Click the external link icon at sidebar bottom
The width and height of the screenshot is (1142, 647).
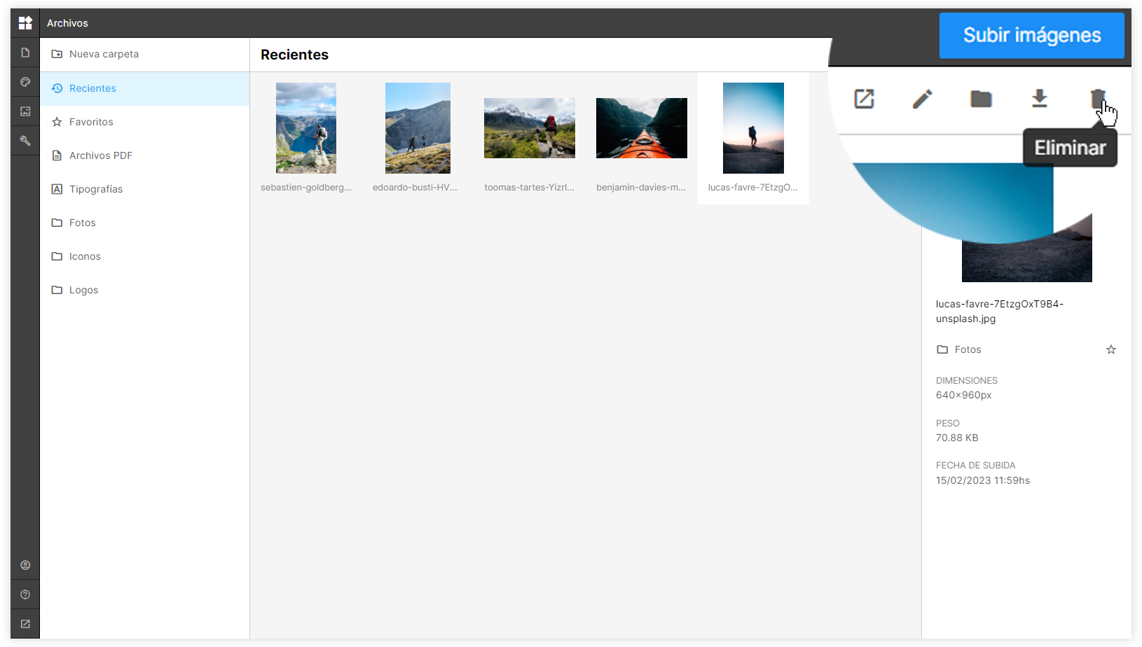pyautogui.click(x=25, y=624)
